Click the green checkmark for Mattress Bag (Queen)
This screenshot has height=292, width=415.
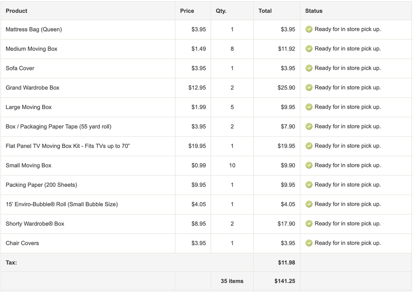[309, 29]
